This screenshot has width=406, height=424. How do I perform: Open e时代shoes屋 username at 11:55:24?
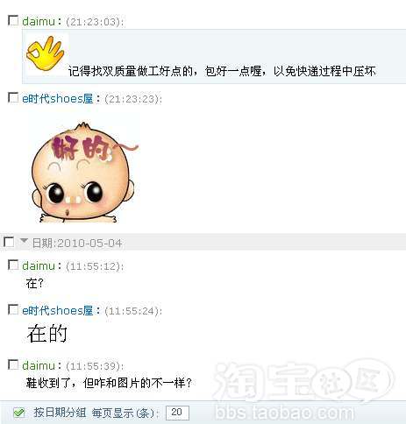coord(58,310)
